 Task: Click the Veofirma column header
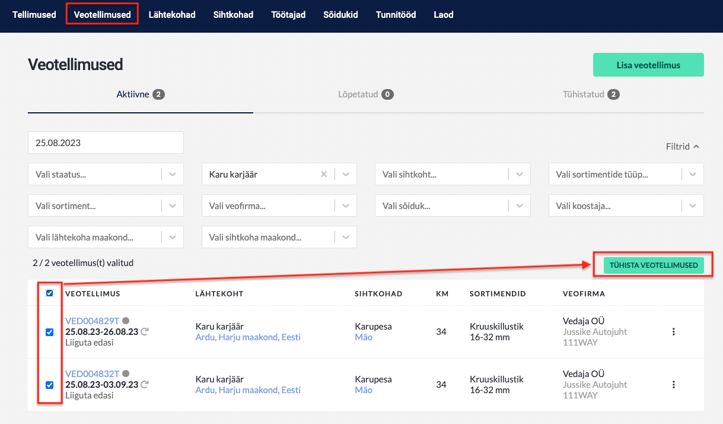(584, 293)
